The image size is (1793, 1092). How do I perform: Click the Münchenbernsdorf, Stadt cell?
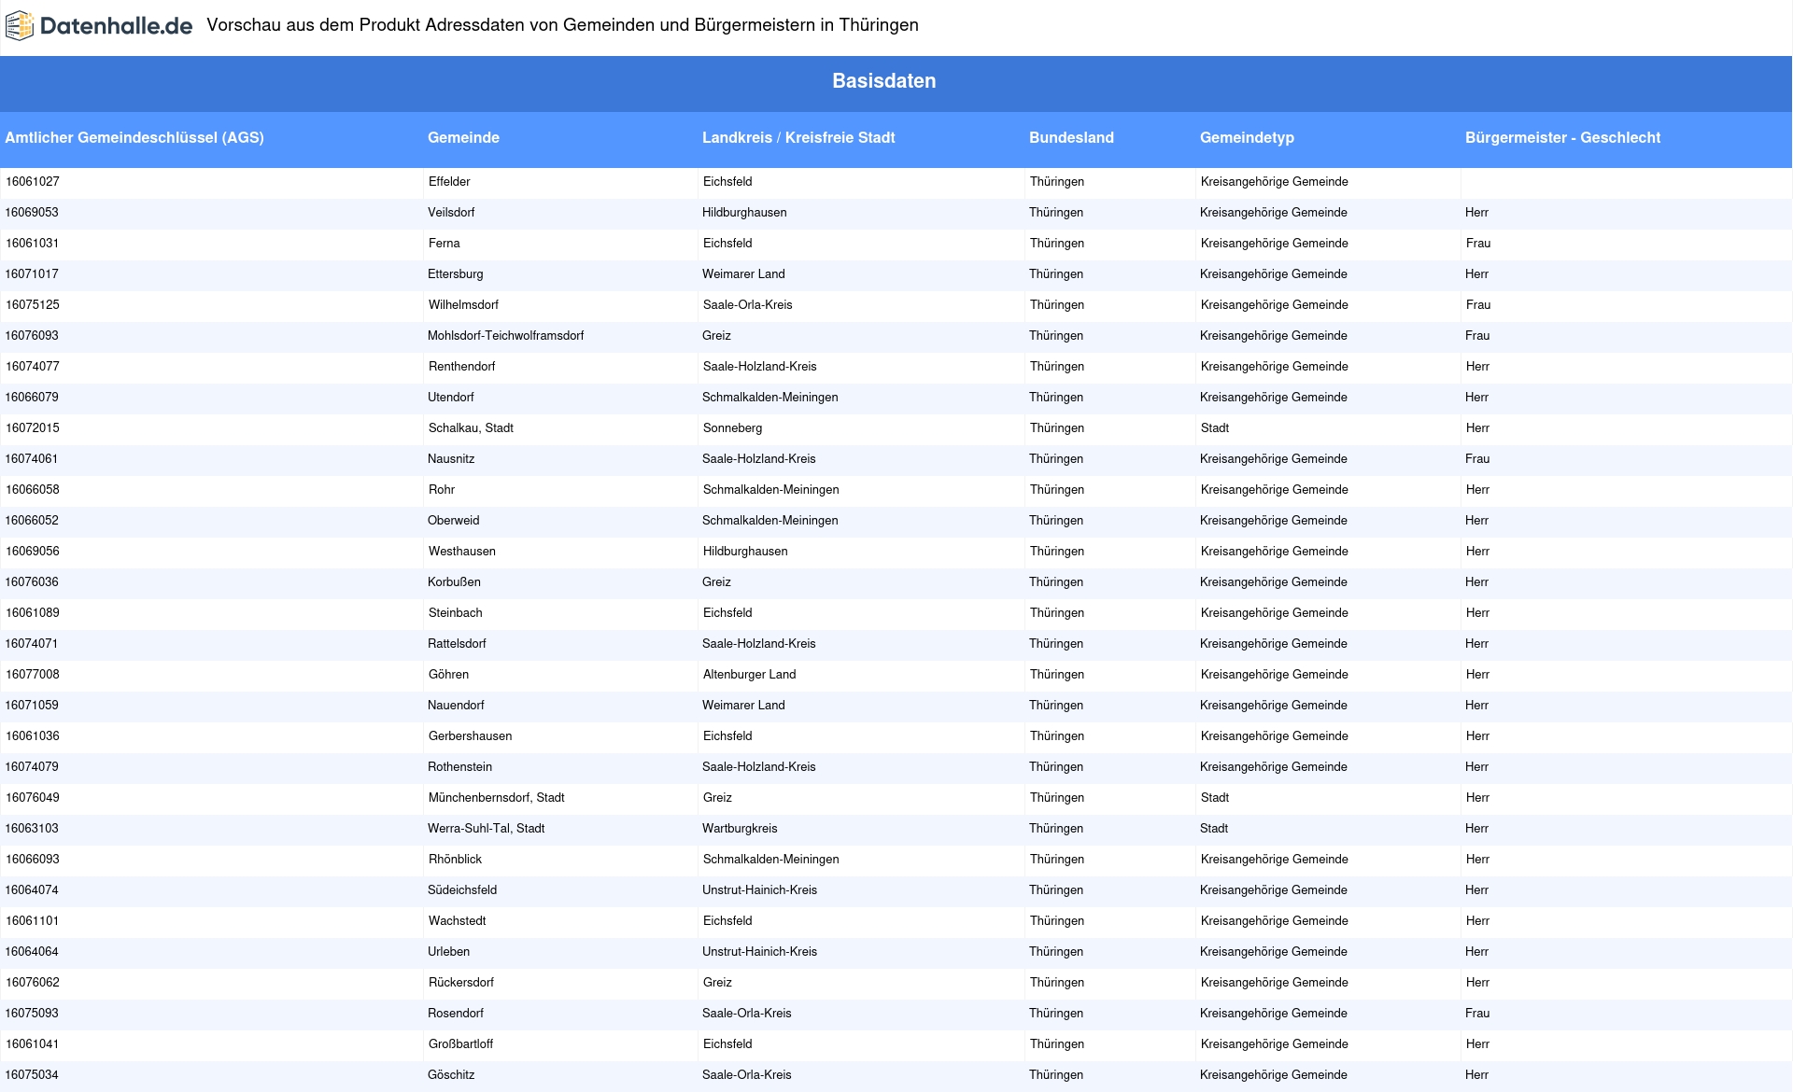coord(497,798)
